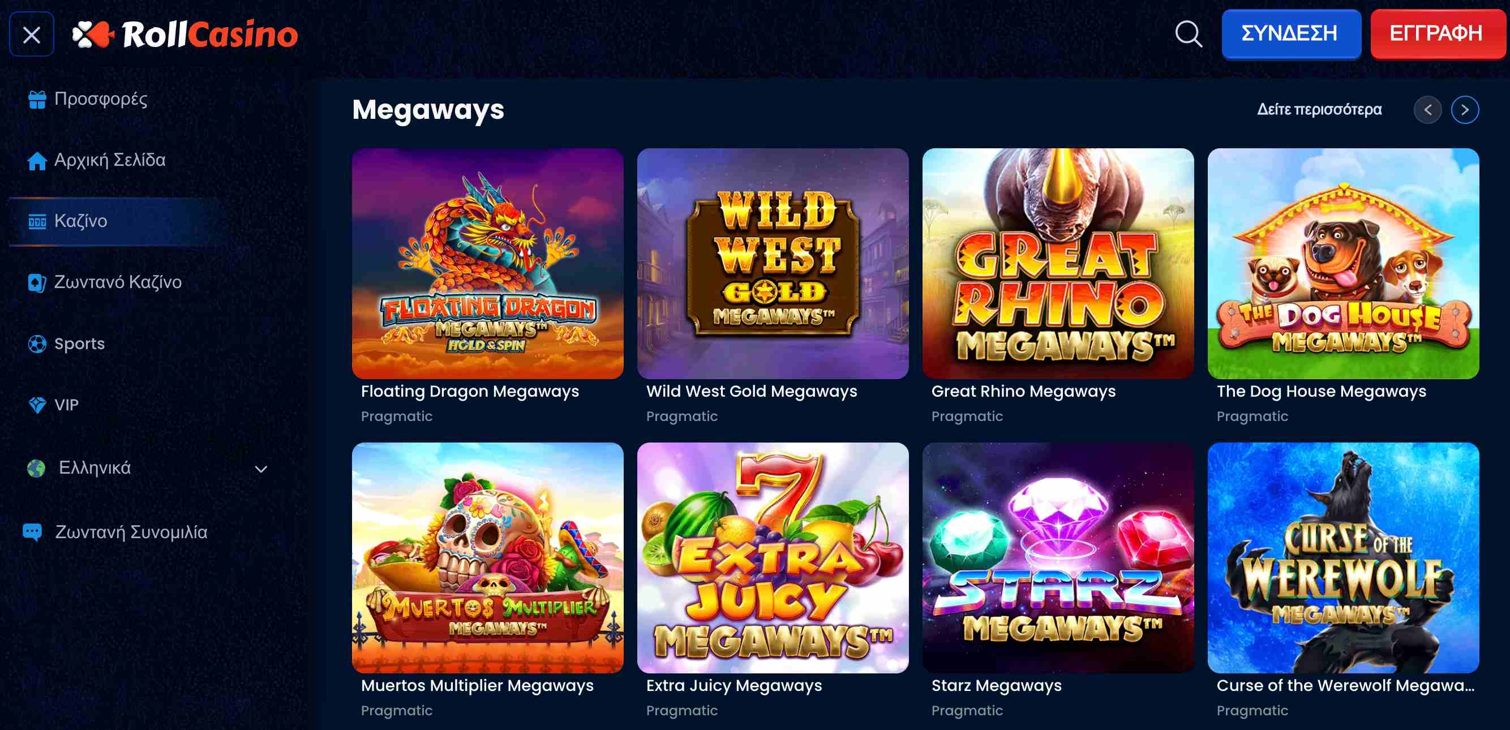
Task: Click the home icon for Αρχική Σελίδα
Action: point(37,161)
